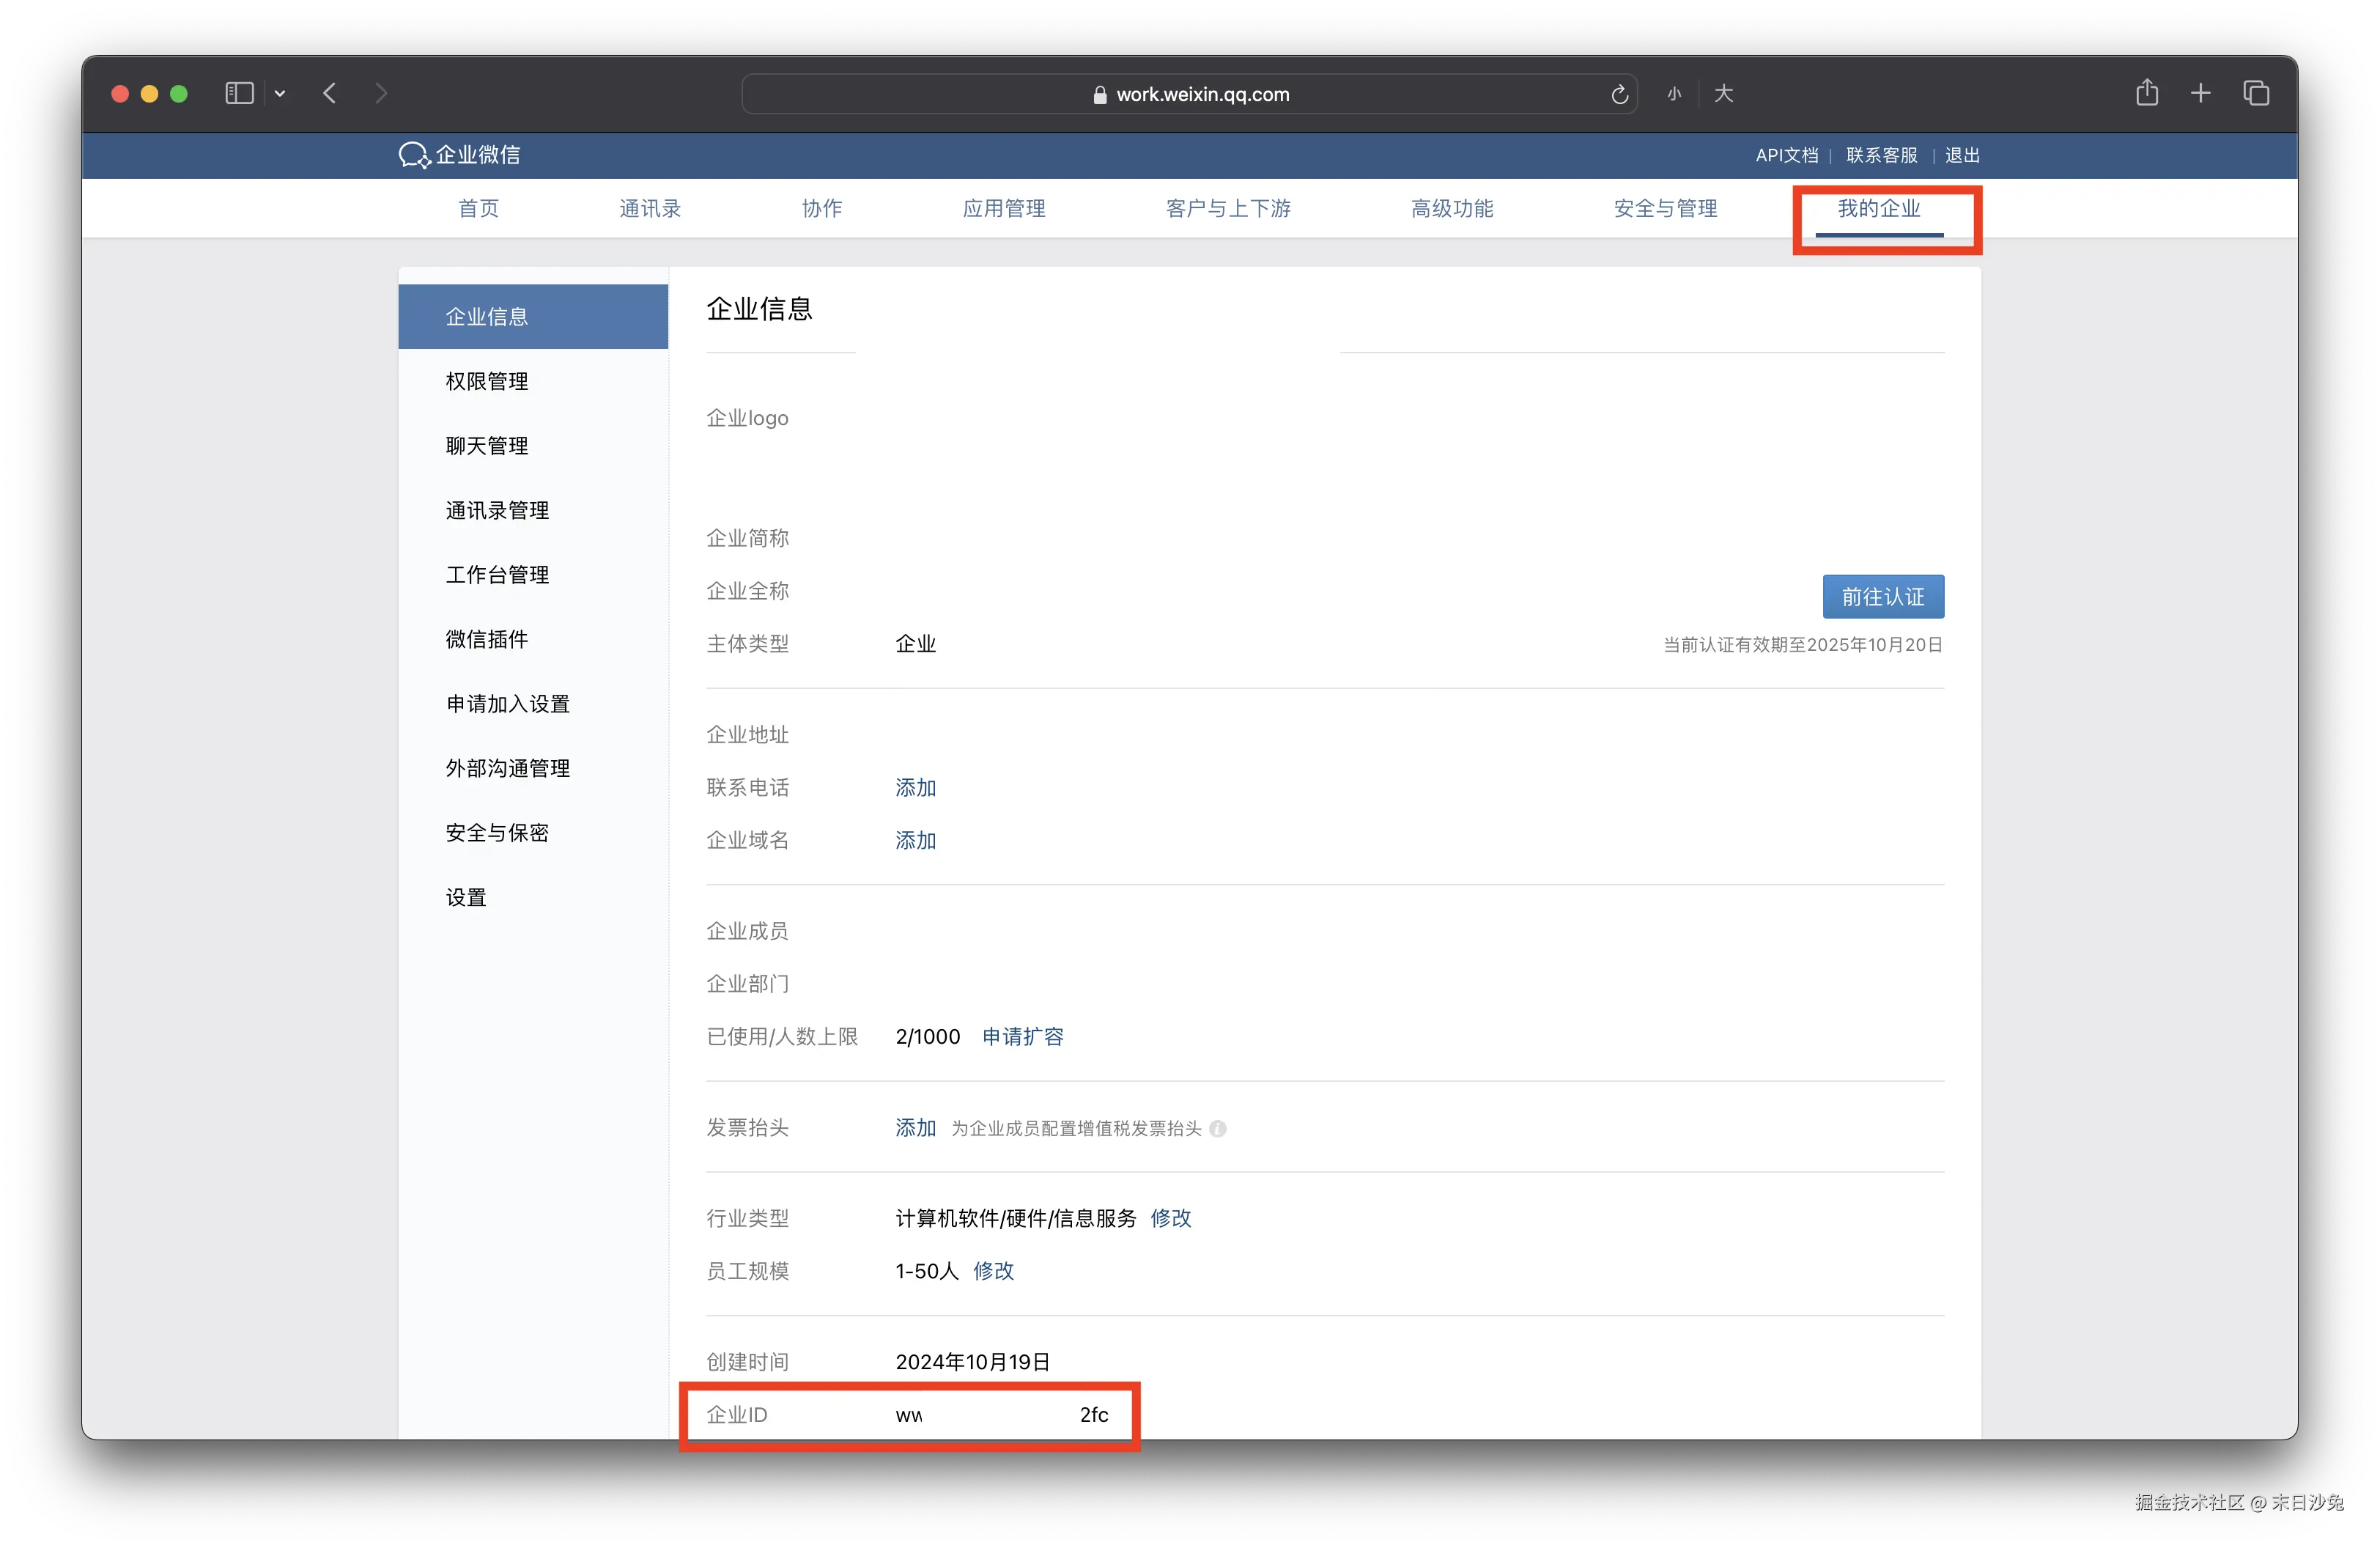Screen dimensions: 2380x1548
Task: Add an 企业域名 via 添加 link
Action: (916, 841)
